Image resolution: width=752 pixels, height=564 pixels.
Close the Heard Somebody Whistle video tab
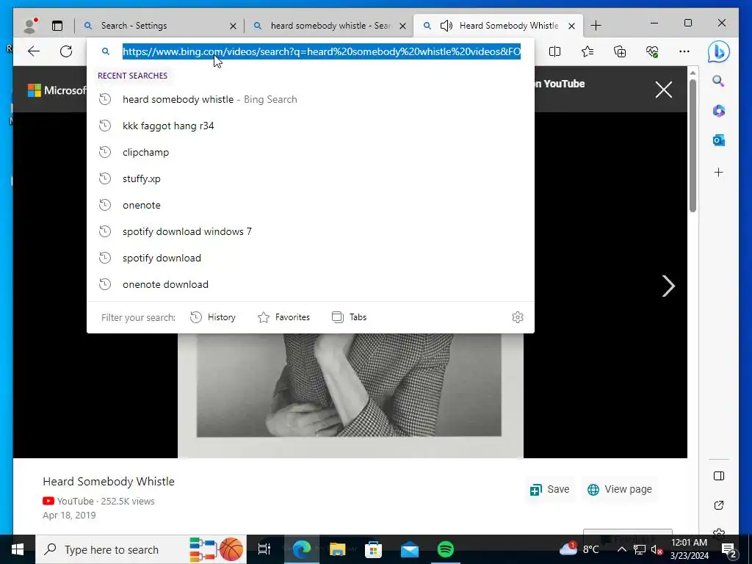click(x=571, y=26)
